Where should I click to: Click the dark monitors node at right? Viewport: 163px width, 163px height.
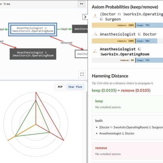click(80, 29)
